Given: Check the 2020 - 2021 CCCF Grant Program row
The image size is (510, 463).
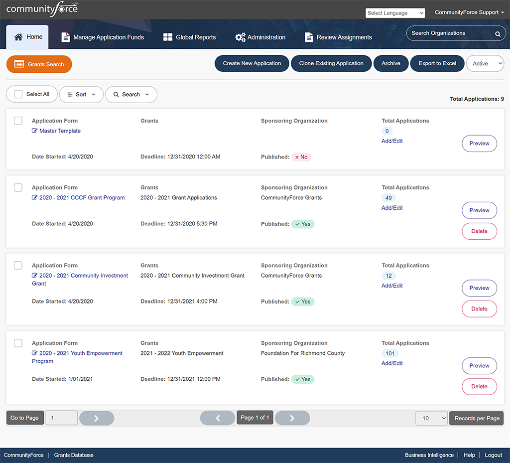Looking at the screenshot, I should (x=18, y=187).
